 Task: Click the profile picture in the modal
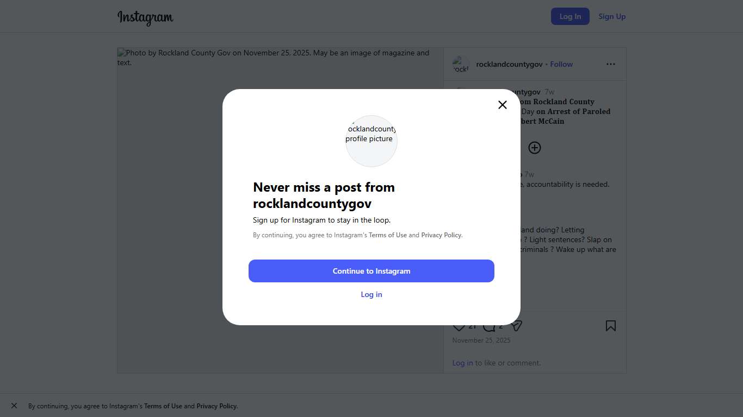click(371, 141)
